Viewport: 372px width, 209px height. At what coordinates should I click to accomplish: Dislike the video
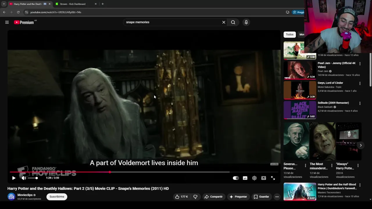[195, 197]
